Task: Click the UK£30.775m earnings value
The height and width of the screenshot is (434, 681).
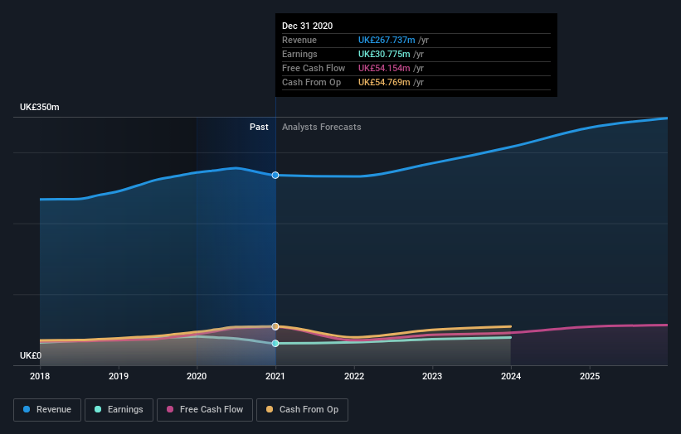Action: pos(384,54)
